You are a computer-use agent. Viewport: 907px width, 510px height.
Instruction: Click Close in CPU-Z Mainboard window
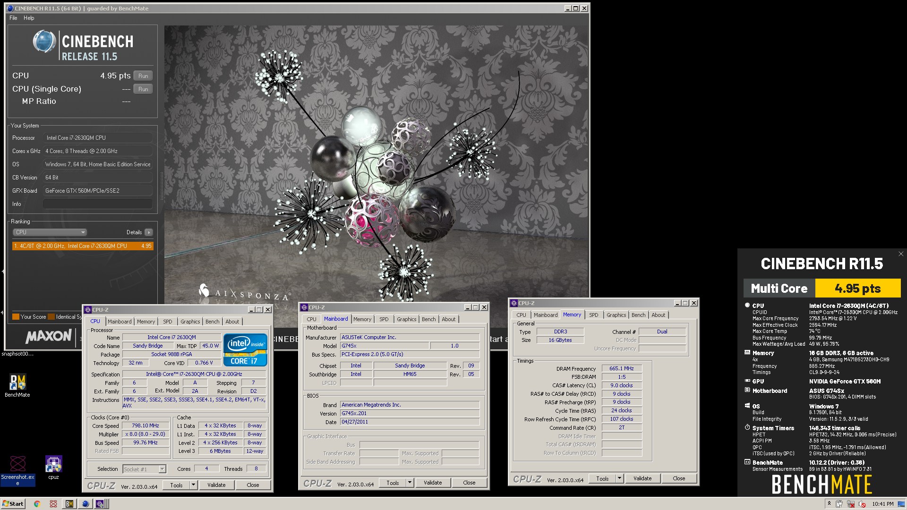point(469,483)
